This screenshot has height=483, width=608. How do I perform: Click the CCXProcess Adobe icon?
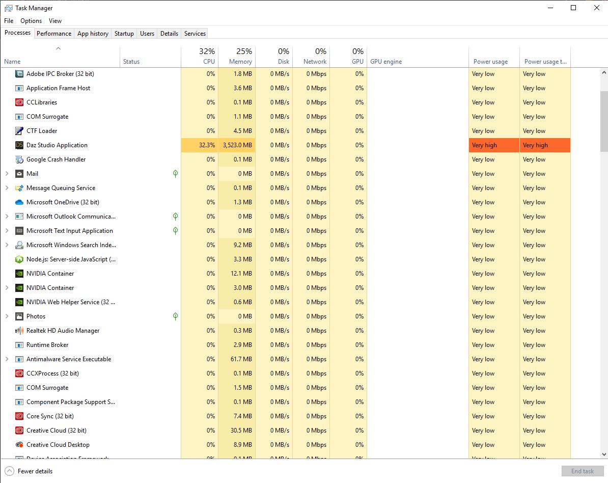[19, 373]
